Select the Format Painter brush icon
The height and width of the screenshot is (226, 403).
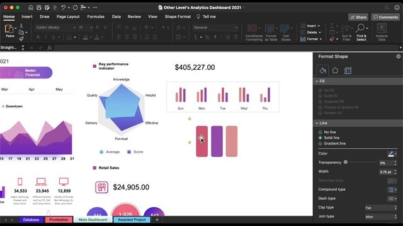click(21, 39)
